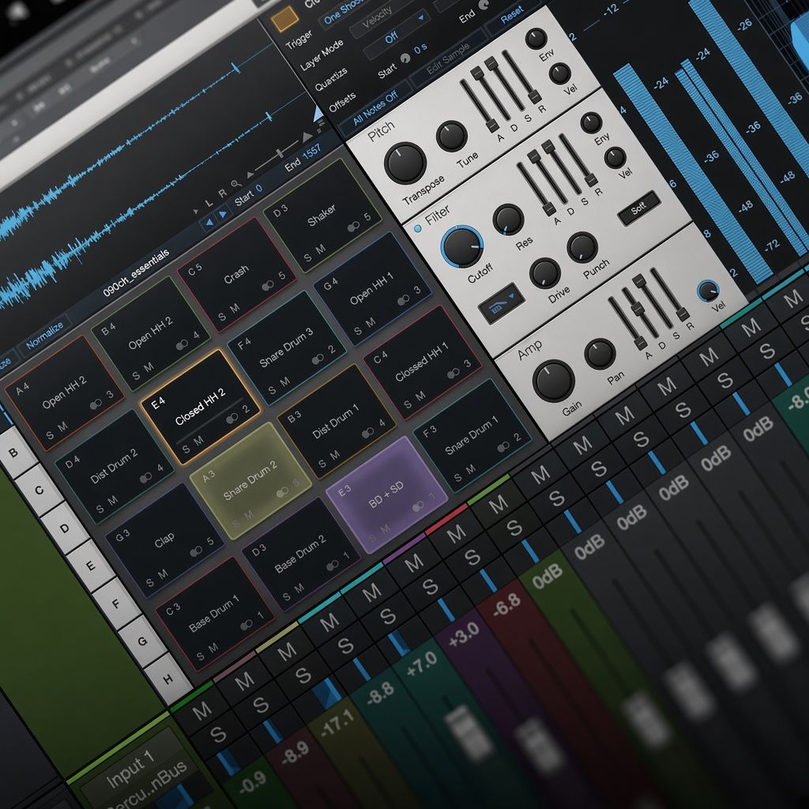
Task: Click the linked-circles icon on Base Drum 1 pad
Action: pos(246,625)
